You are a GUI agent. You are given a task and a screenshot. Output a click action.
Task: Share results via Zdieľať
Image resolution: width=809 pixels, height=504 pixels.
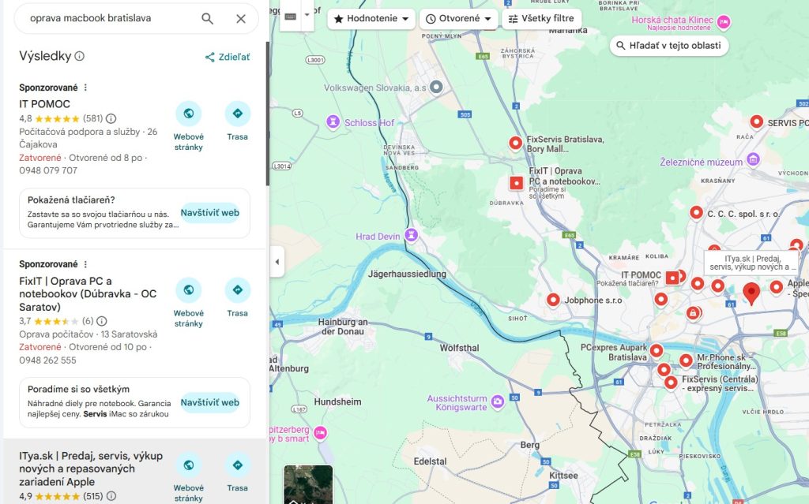[228, 58]
